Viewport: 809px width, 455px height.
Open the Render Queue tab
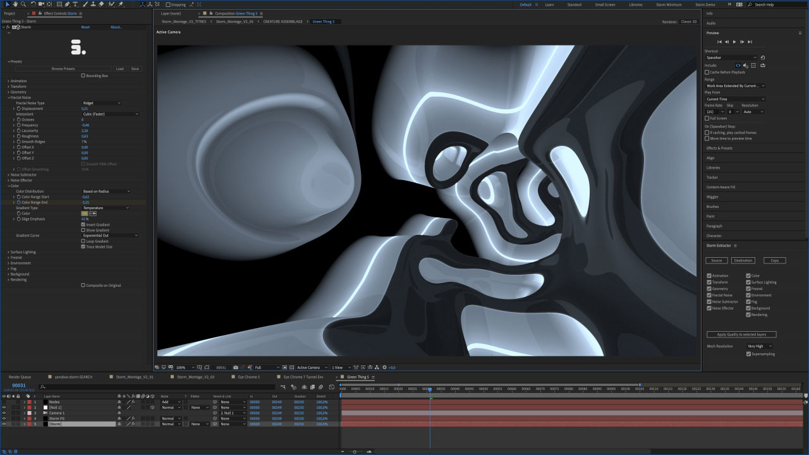tap(20, 377)
